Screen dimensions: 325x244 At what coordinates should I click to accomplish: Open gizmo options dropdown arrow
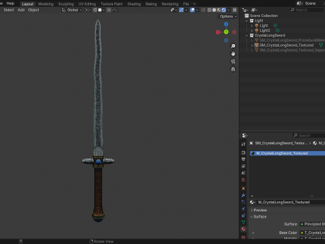click(186, 10)
